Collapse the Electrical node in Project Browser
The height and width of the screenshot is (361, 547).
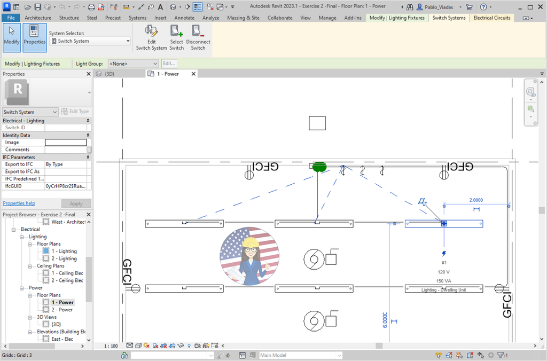pyautogui.click(x=13, y=230)
